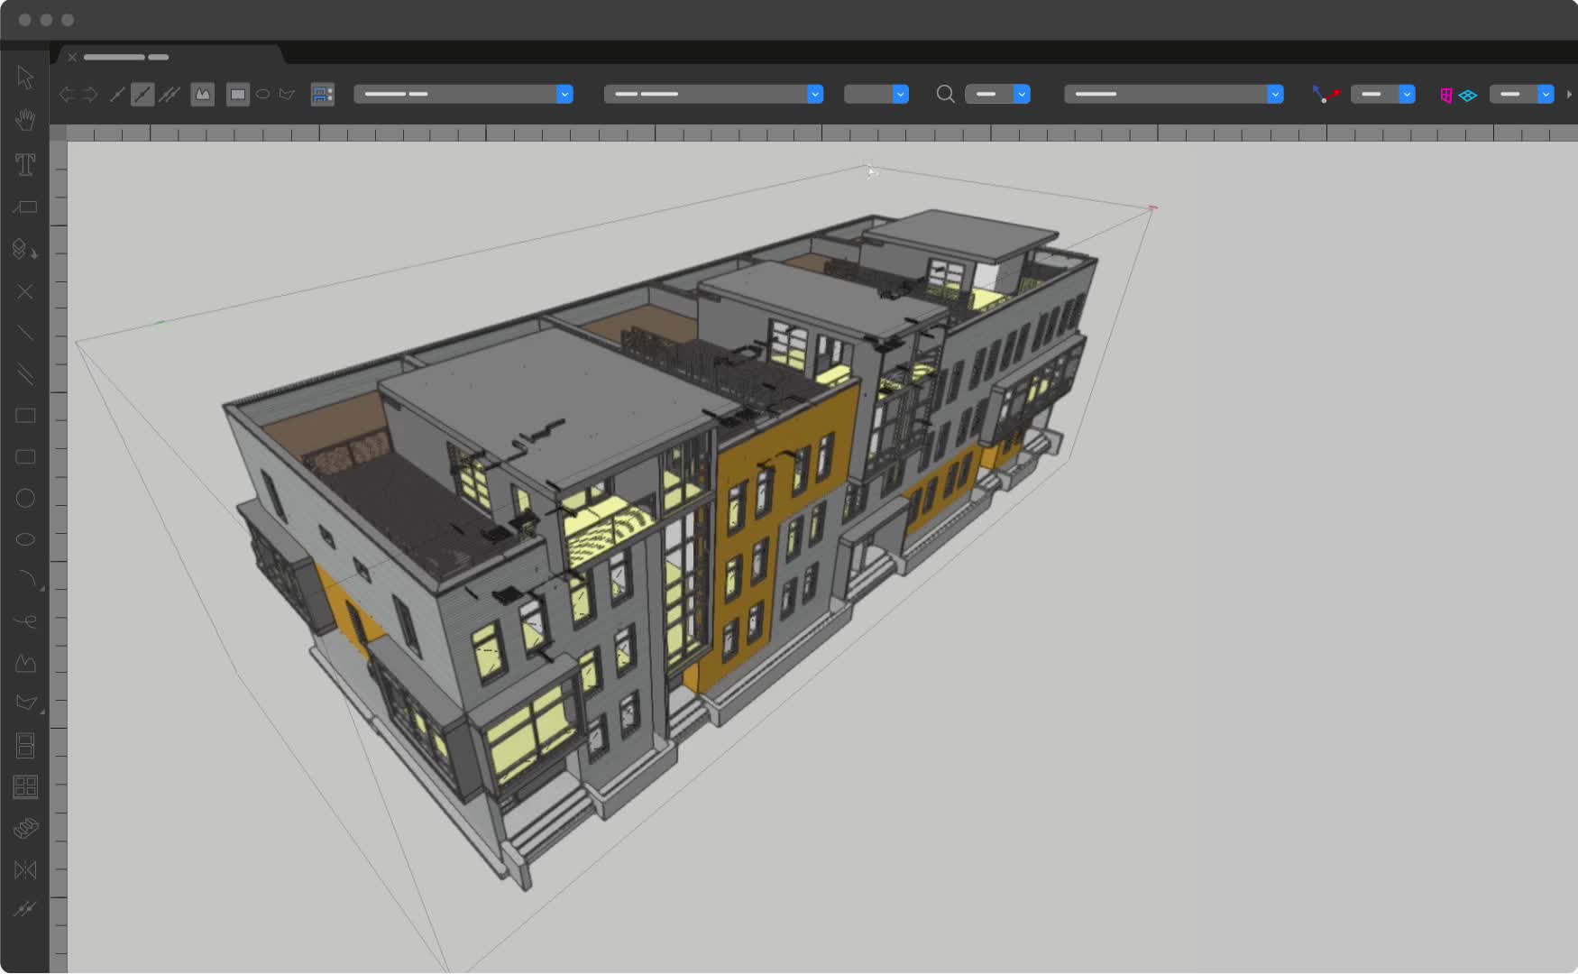Activate the Pan hand tool

(25, 119)
